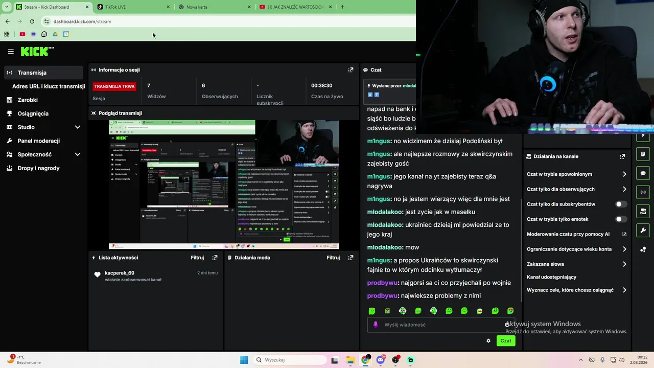The width and height of the screenshot is (654, 368).
Task: Select Transmisja in the sidebar
Action: tap(43, 73)
